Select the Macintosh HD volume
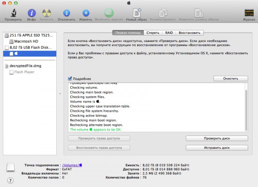Image resolution: width=258 pixels, height=187 pixels. (x=30, y=41)
